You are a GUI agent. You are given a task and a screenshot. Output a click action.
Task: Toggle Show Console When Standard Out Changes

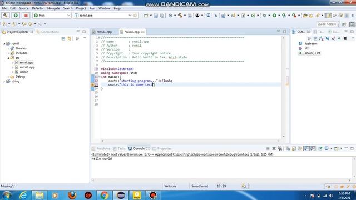(306, 148)
